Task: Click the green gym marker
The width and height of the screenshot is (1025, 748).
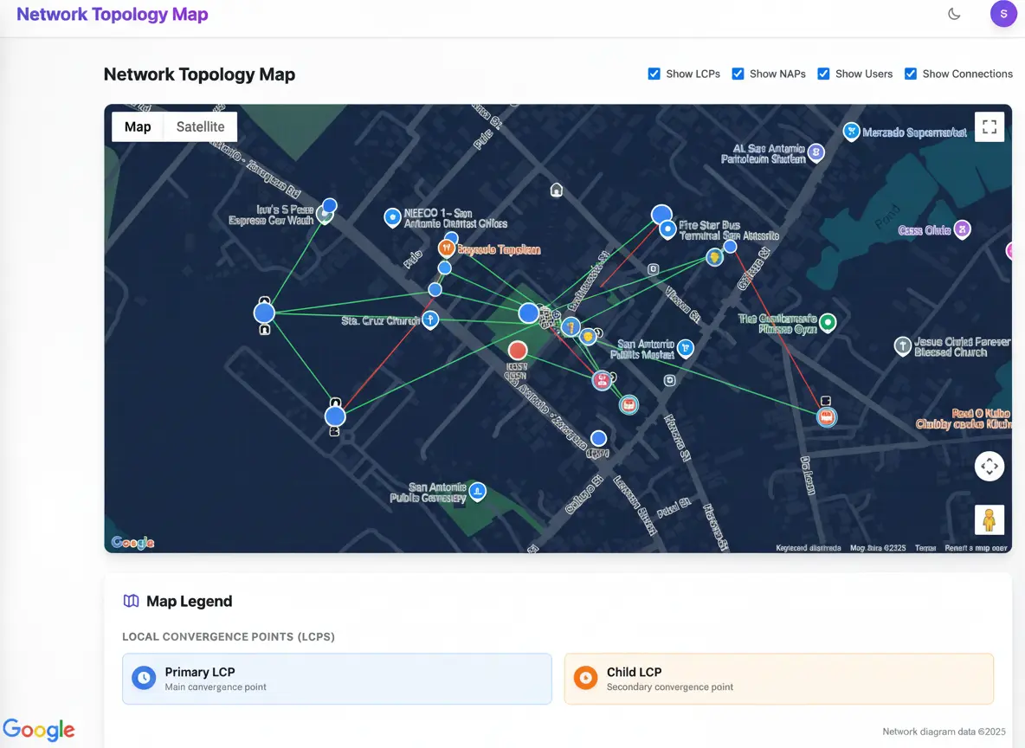Action: tap(828, 323)
